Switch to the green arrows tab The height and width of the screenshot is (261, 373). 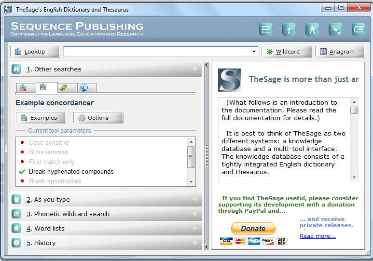(68, 88)
